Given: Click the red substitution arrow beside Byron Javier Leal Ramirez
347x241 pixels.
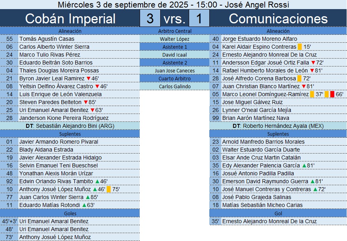Looking at the screenshot, I should click(88, 78).
